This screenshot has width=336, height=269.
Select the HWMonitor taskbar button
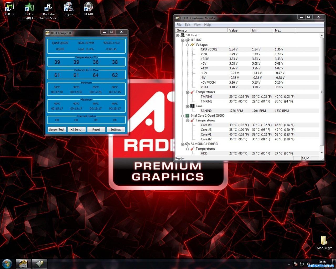[x=40, y=263]
